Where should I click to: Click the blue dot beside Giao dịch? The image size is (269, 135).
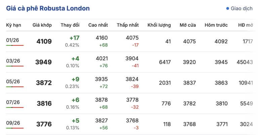tap(228, 8)
